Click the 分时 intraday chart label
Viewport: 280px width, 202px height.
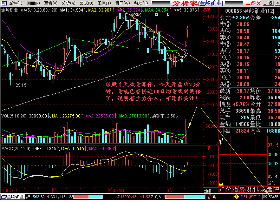tap(272, 183)
